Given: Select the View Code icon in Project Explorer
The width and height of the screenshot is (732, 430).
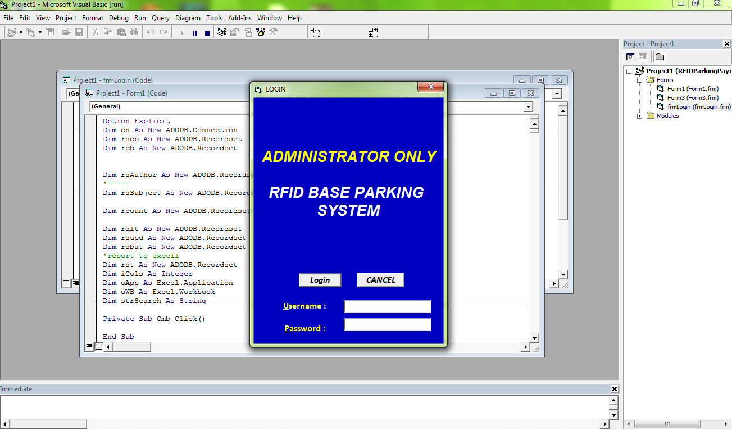Looking at the screenshot, I should (630, 57).
